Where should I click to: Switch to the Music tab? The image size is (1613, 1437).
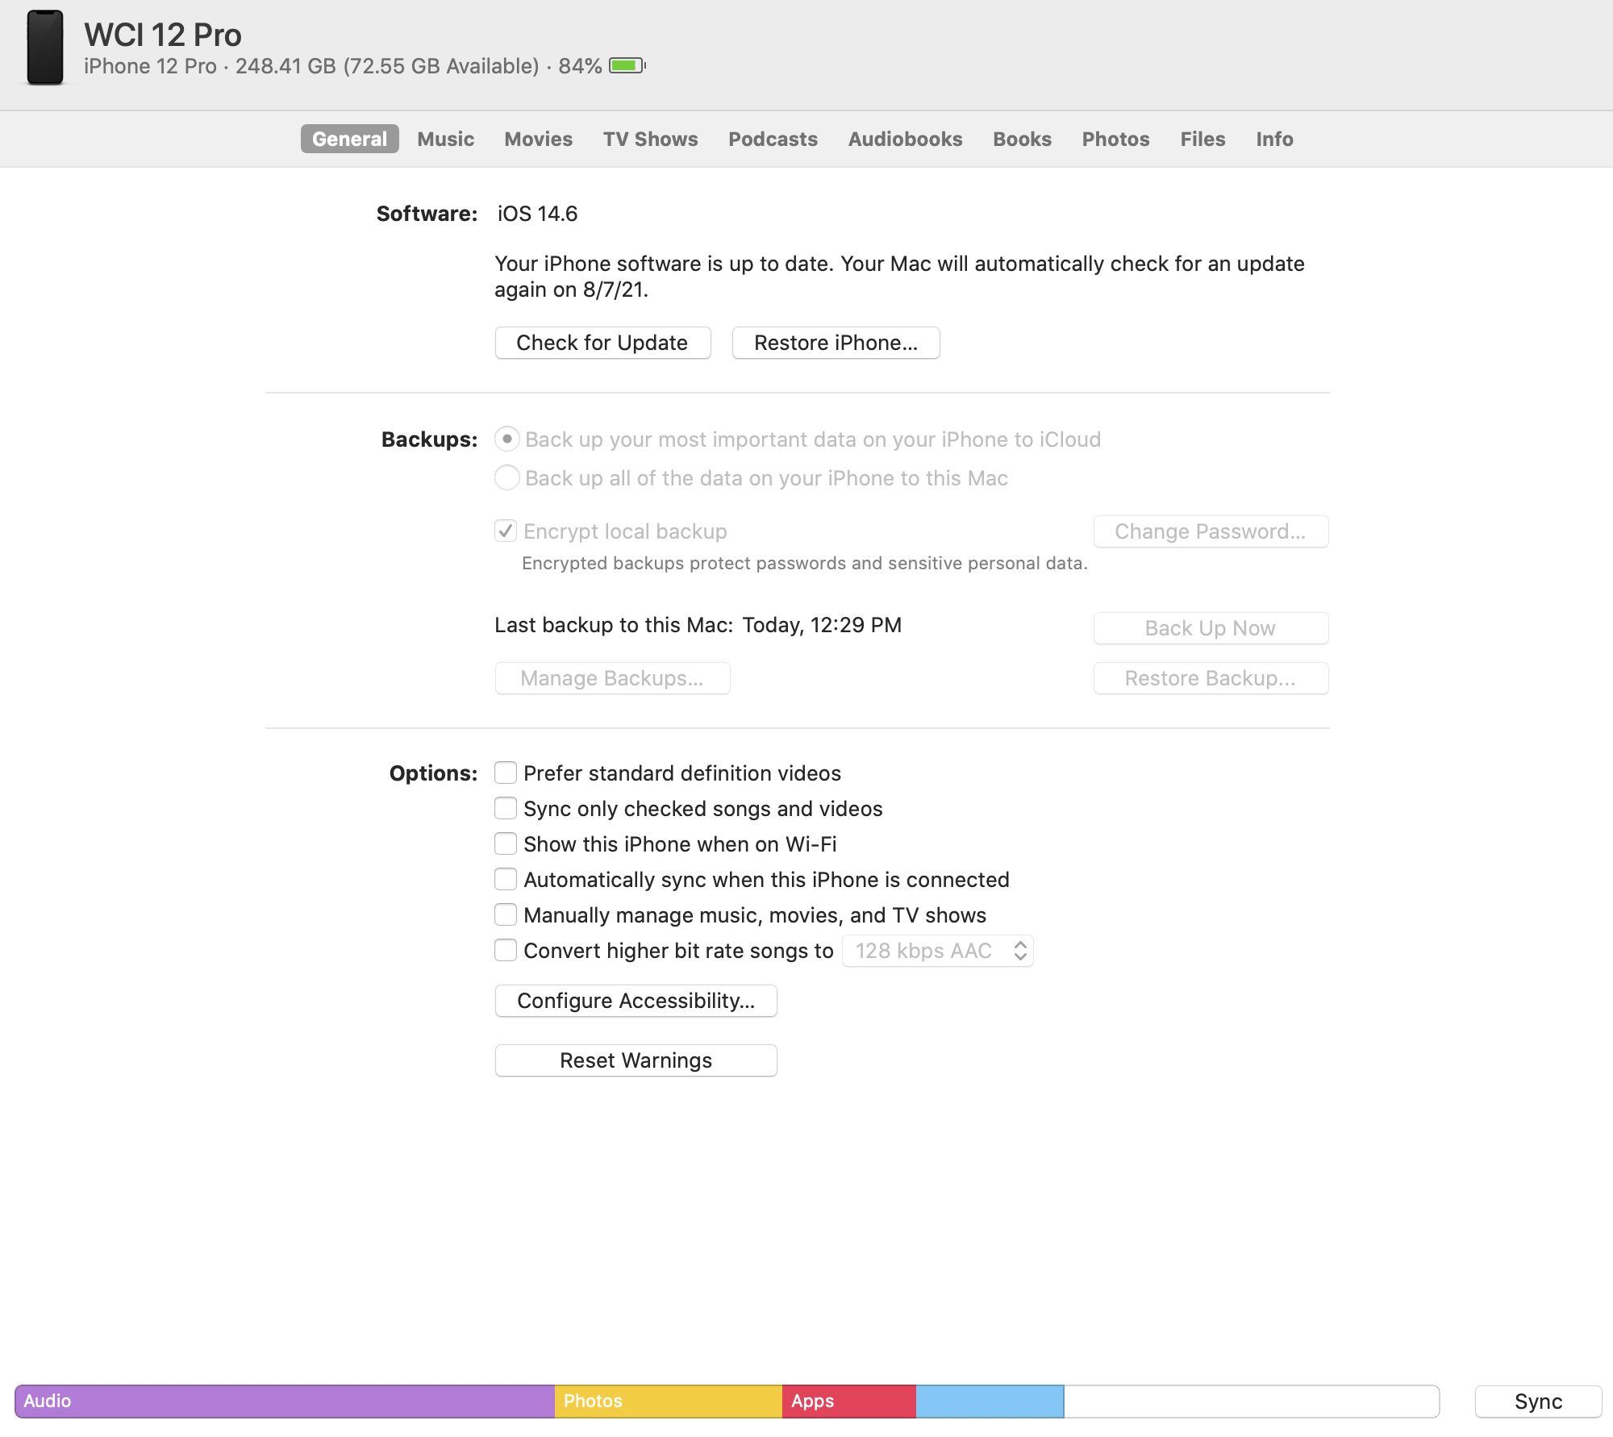pyautogui.click(x=445, y=139)
